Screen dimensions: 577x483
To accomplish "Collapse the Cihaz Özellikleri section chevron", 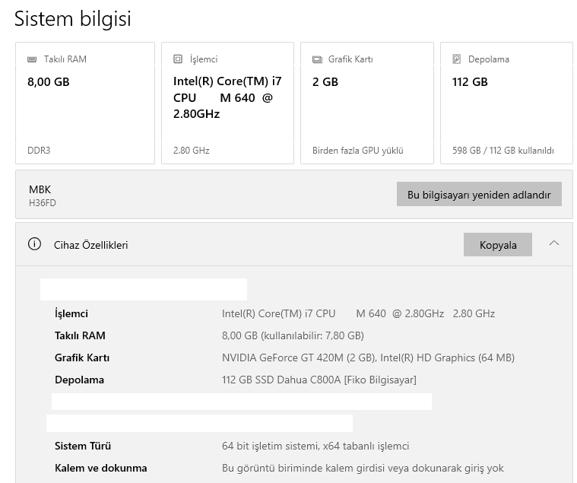I will (554, 243).
